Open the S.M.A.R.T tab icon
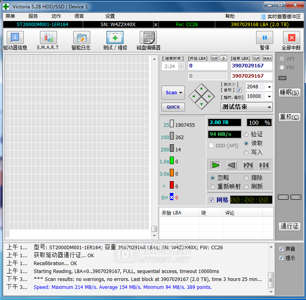The image size is (306, 300). coord(48,37)
